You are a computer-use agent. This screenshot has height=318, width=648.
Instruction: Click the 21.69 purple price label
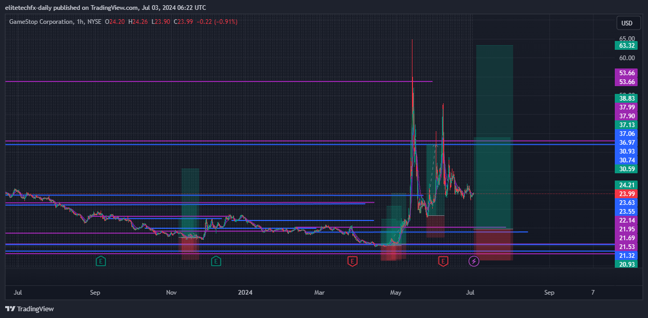tap(627, 238)
